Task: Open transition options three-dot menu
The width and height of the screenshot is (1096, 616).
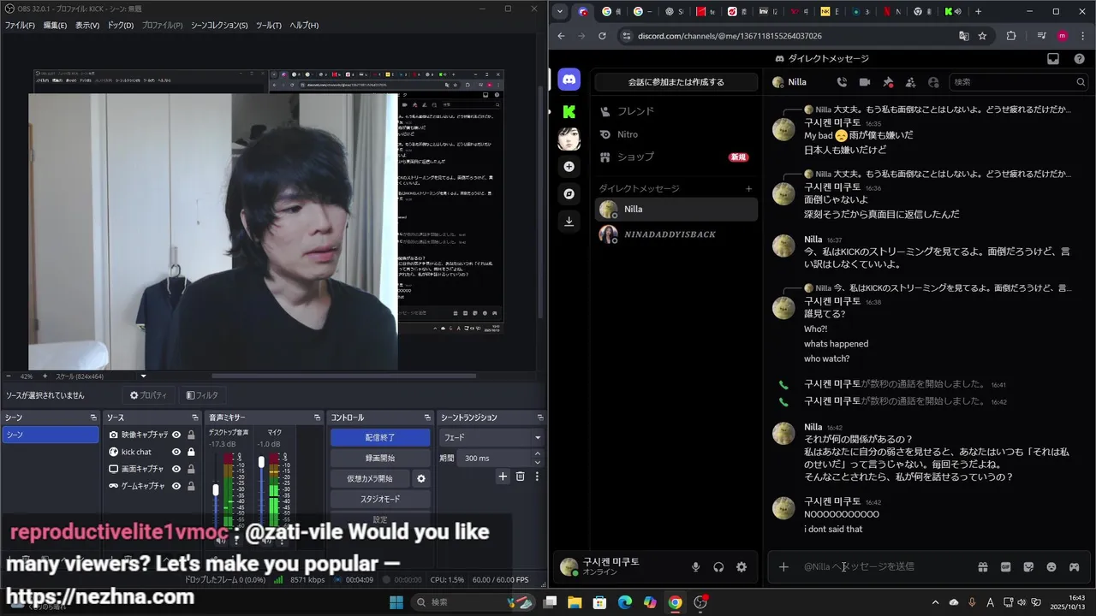Action: pyautogui.click(x=537, y=477)
